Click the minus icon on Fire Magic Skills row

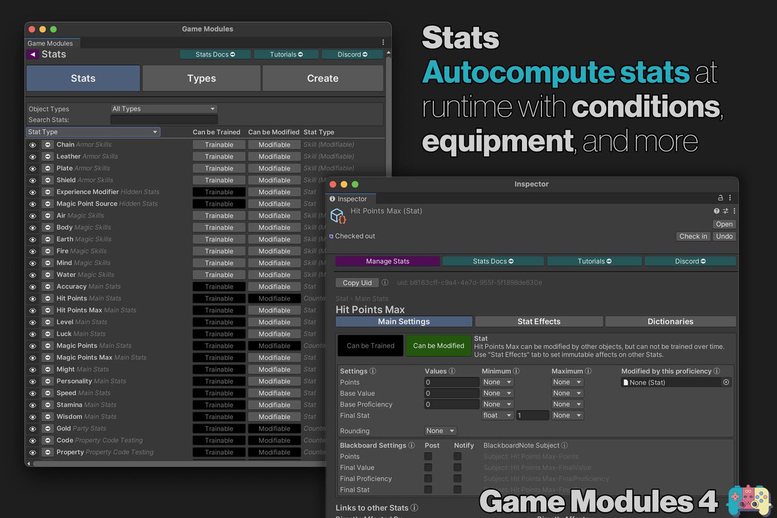[x=47, y=251]
